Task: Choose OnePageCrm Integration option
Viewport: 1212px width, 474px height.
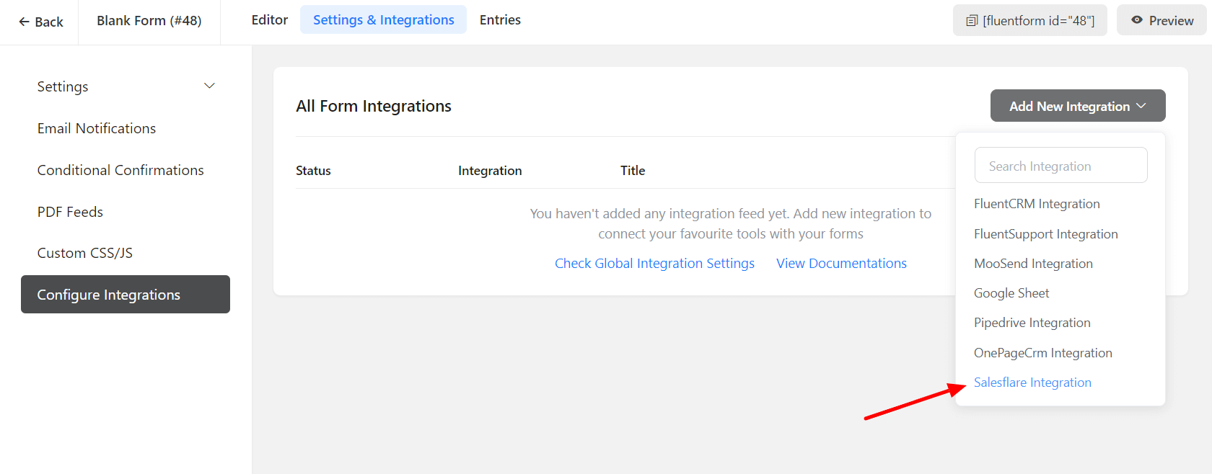Action: pos(1042,353)
